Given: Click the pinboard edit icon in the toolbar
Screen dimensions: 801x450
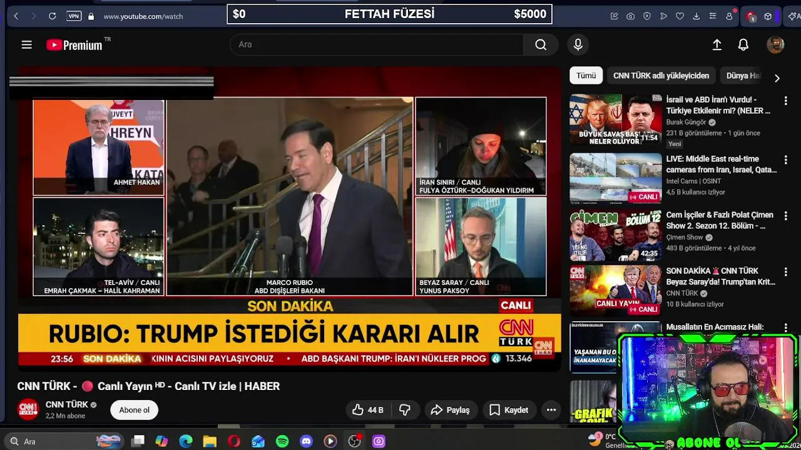Looking at the screenshot, I should click(x=615, y=16).
